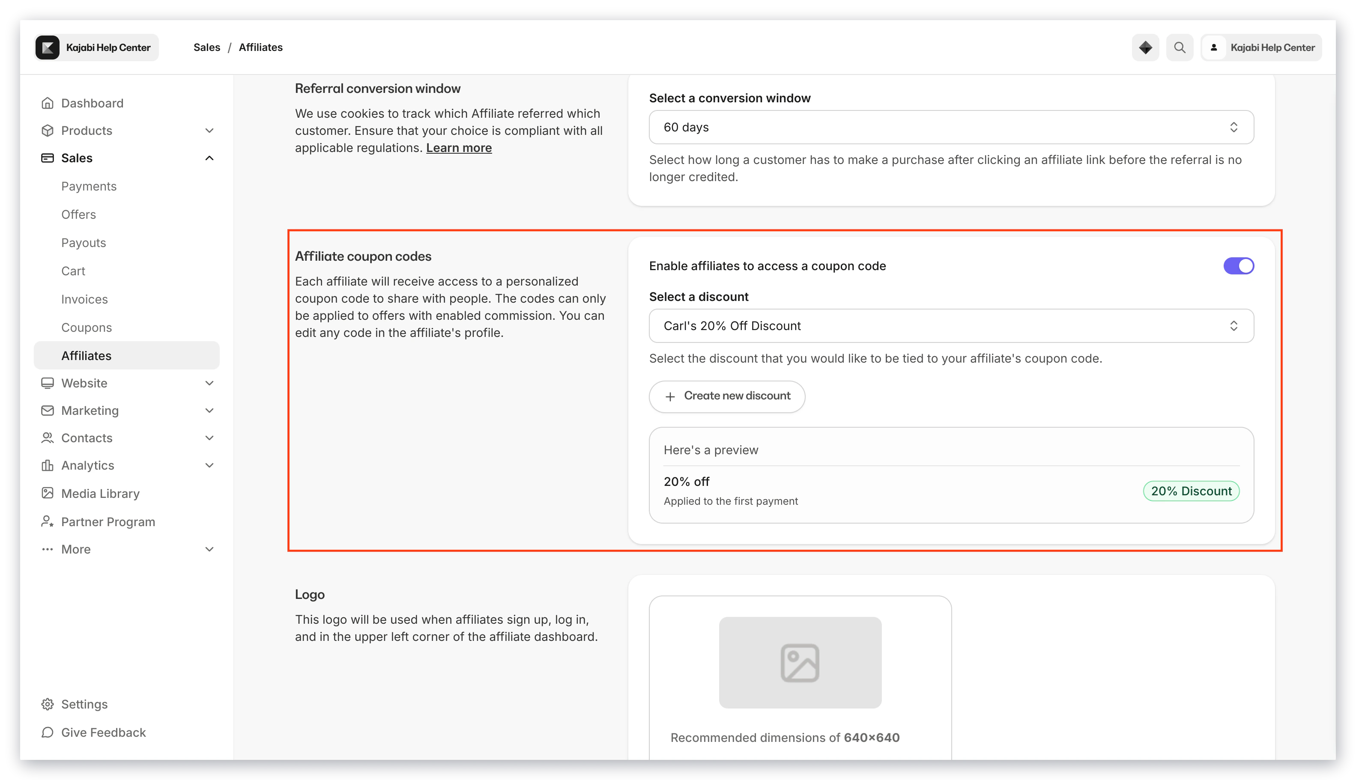Expand the Products menu chevron
Viewport: 1356px width, 780px height.
click(x=209, y=130)
